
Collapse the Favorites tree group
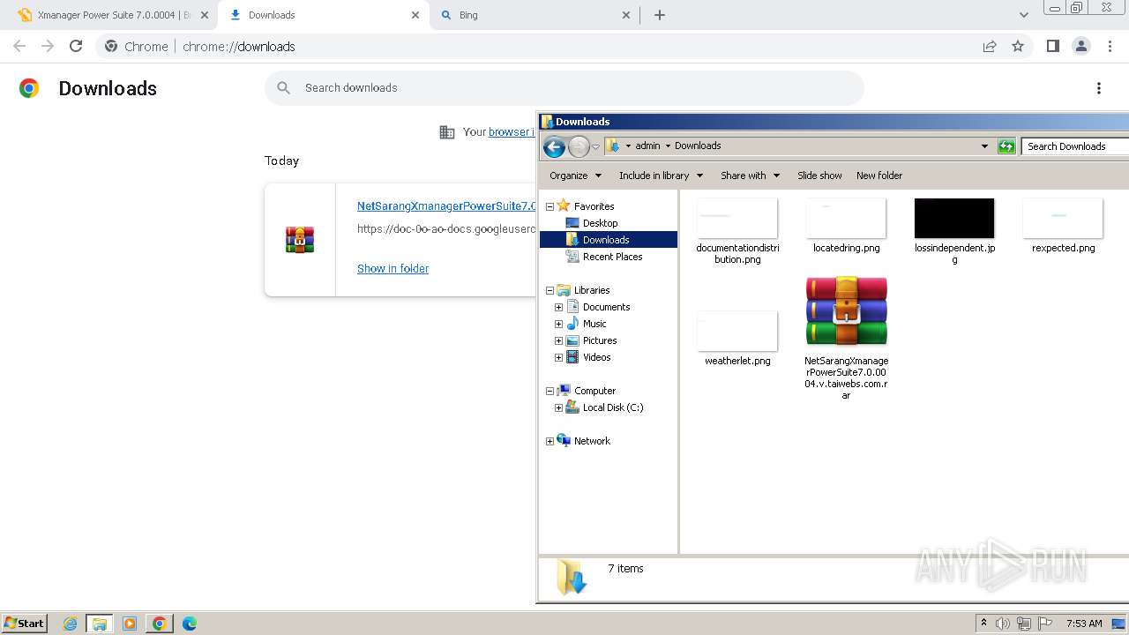point(550,206)
